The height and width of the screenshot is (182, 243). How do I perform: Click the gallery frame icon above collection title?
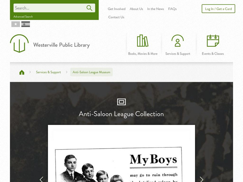(x=122, y=102)
